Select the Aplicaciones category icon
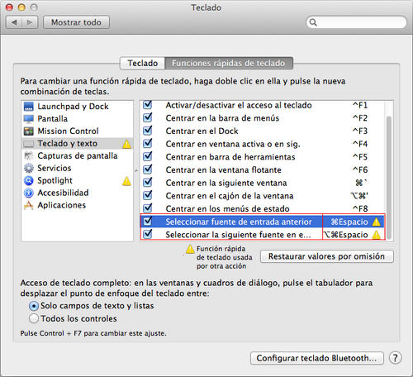The image size is (413, 377). [29, 205]
